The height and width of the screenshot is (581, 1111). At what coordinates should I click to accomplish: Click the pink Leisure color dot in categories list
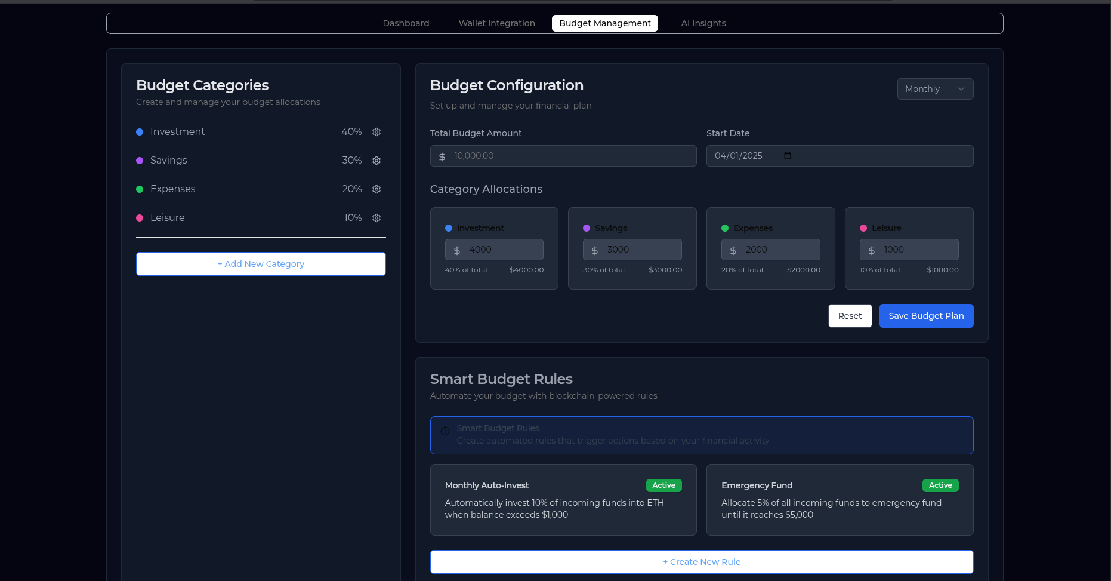(140, 218)
